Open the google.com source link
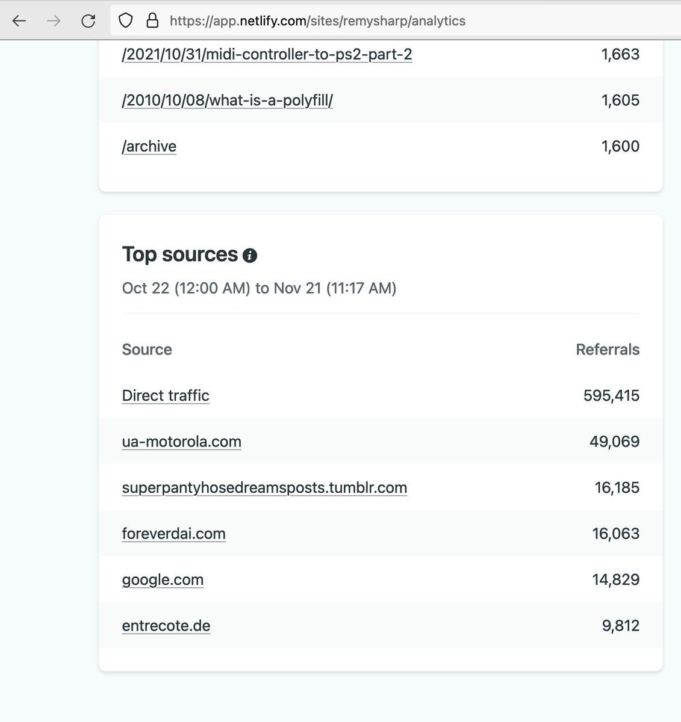681x722 pixels. (163, 579)
